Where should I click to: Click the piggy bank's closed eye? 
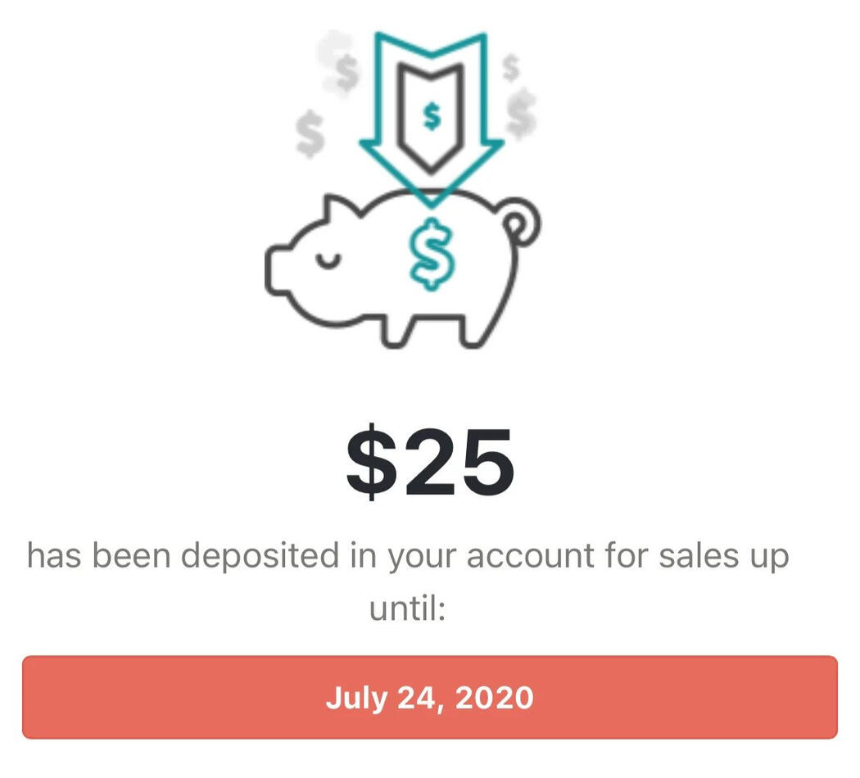point(327,260)
